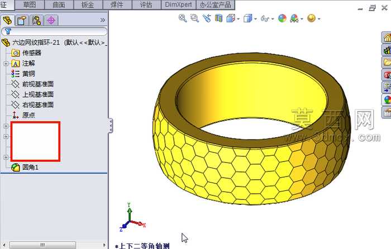The image size is (391, 249).
Task: Click the View Settings sphere icon
Action: (312, 18)
